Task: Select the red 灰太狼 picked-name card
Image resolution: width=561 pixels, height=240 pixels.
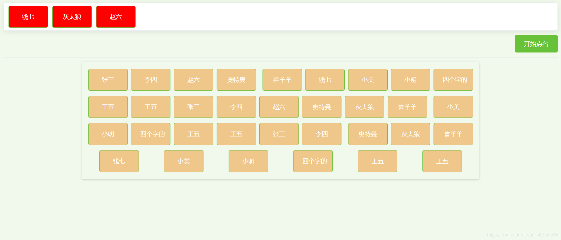Action: click(72, 17)
